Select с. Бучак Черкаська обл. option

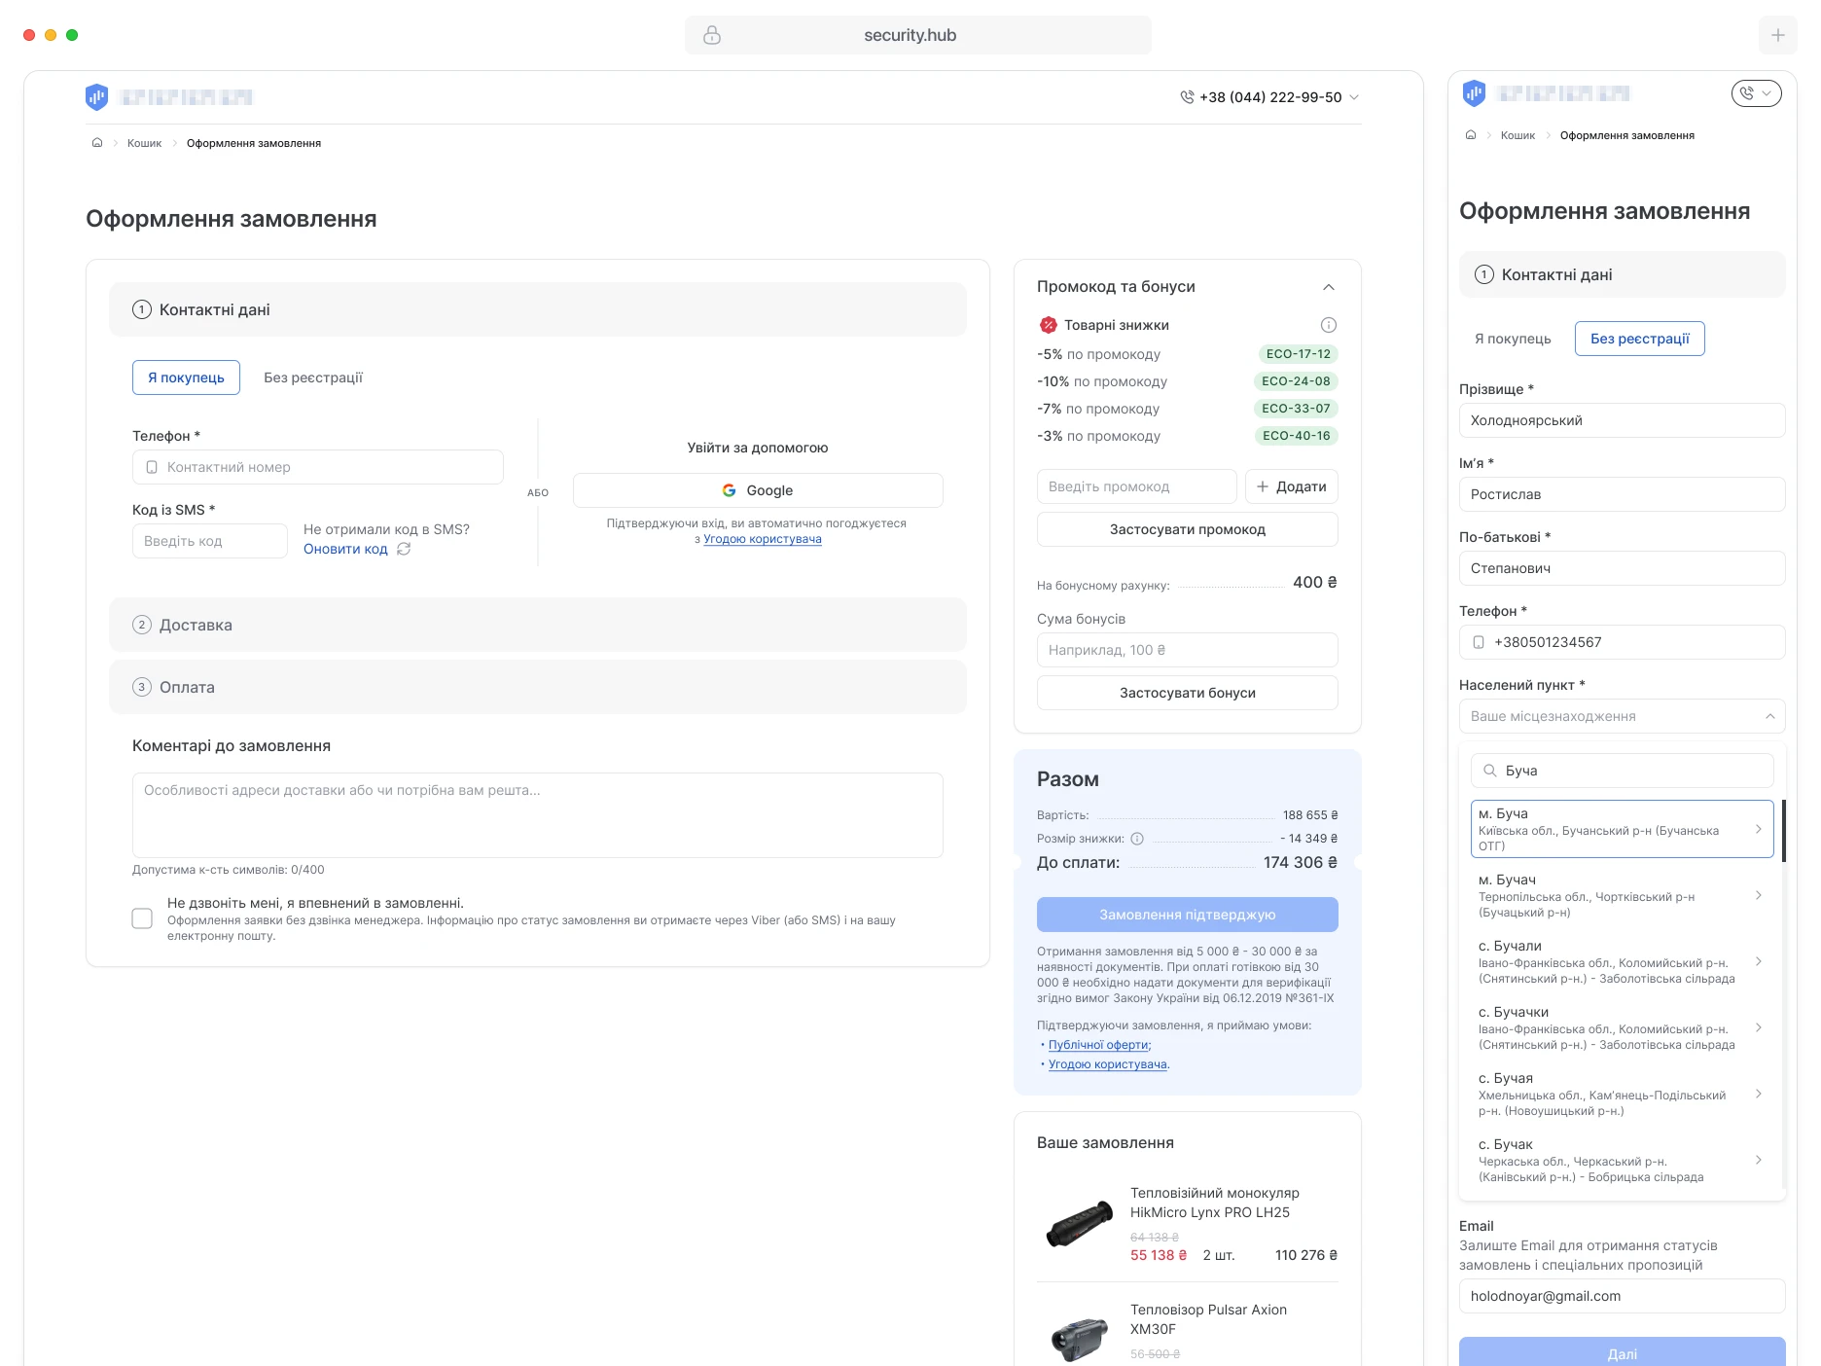click(x=1623, y=1160)
